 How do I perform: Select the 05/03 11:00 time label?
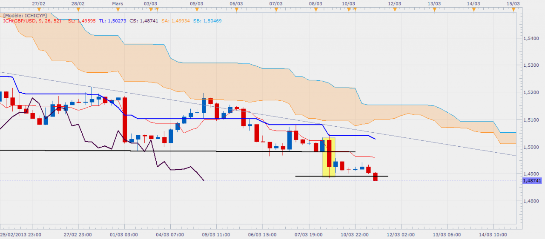tap(216, 234)
